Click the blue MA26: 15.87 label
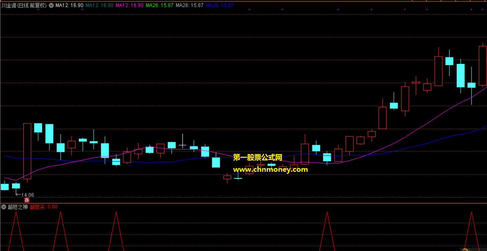This screenshot has height=251, width=487. coord(219,5)
